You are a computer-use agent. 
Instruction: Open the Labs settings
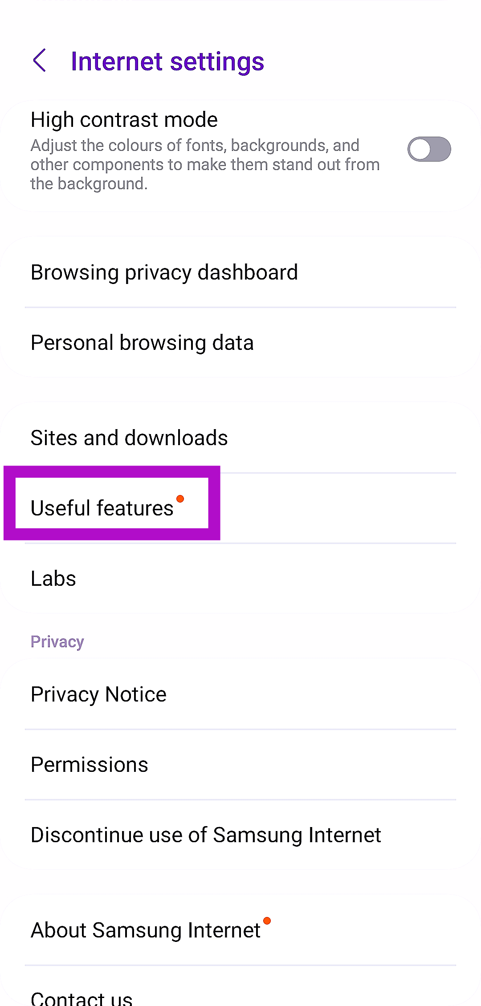53,578
